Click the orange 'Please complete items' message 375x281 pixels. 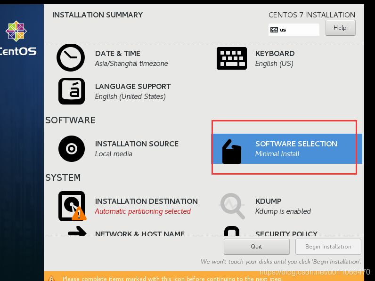coord(172,279)
